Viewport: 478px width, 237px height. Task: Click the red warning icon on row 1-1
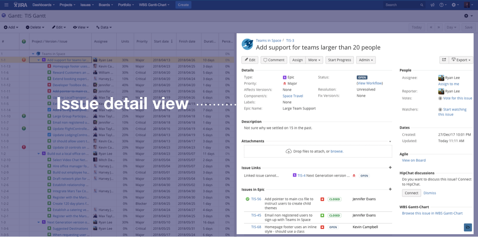24,60
